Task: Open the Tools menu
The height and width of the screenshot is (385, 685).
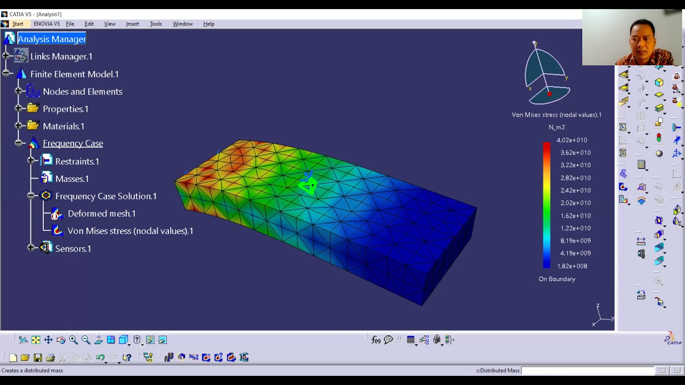Action: (156, 24)
